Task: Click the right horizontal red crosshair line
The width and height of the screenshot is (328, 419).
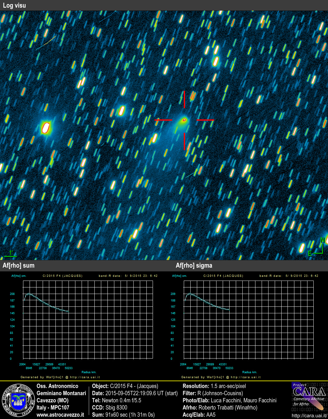Action: pyautogui.click(x=205, y=120)
